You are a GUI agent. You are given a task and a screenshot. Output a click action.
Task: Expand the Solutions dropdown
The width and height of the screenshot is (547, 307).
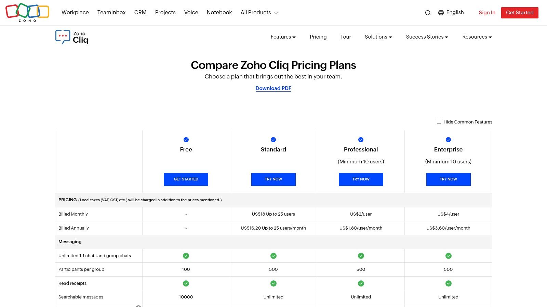coord(378,37)
